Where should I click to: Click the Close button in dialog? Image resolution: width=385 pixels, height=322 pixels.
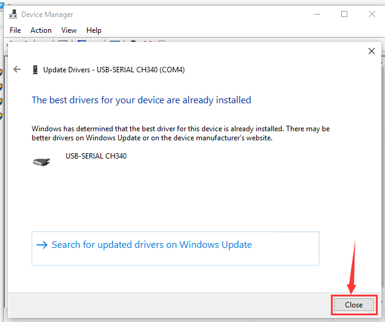click(354, 305)
